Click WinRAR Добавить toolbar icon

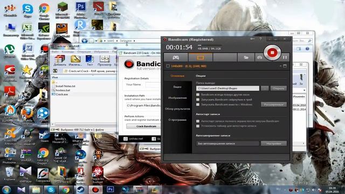click(60, 60)
